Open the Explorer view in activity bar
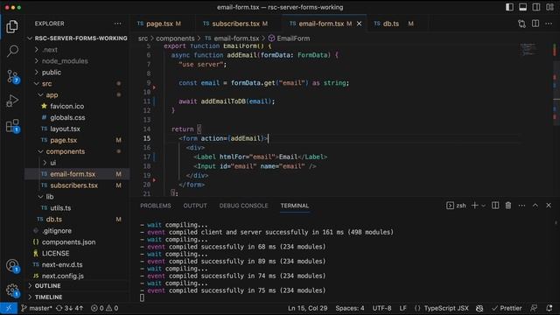 coord(12,27)
